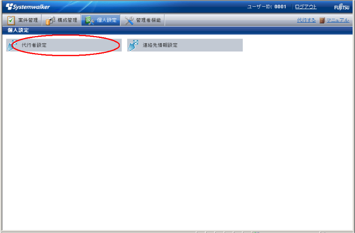This screenshot has width=355, height=233.
Task: Click the pointing-hand icon beside 代行者設定
Action: click(12, 45)
